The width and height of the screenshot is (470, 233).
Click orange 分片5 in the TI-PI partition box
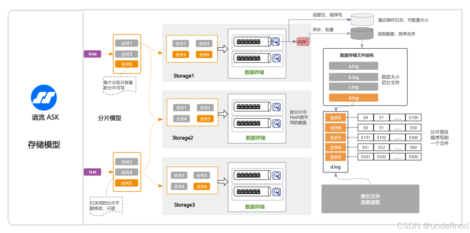(127, 183)
